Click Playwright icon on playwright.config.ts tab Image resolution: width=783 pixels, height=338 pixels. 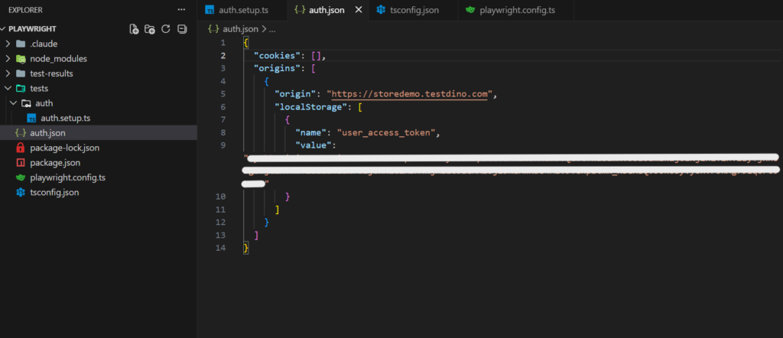click(x=470, y=10)
